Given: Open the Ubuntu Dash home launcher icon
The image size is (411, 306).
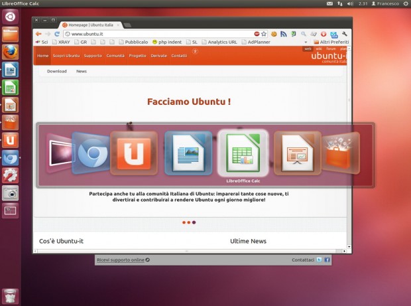Looking at the screenshot, I should click(x=10, y=17).
